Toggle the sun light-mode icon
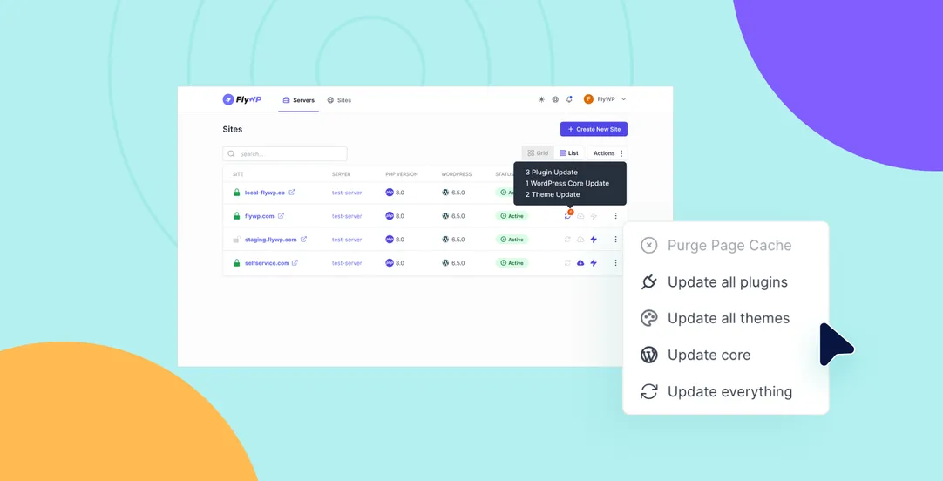This screenshot has height=481, width=943. [x=541, y=99]
